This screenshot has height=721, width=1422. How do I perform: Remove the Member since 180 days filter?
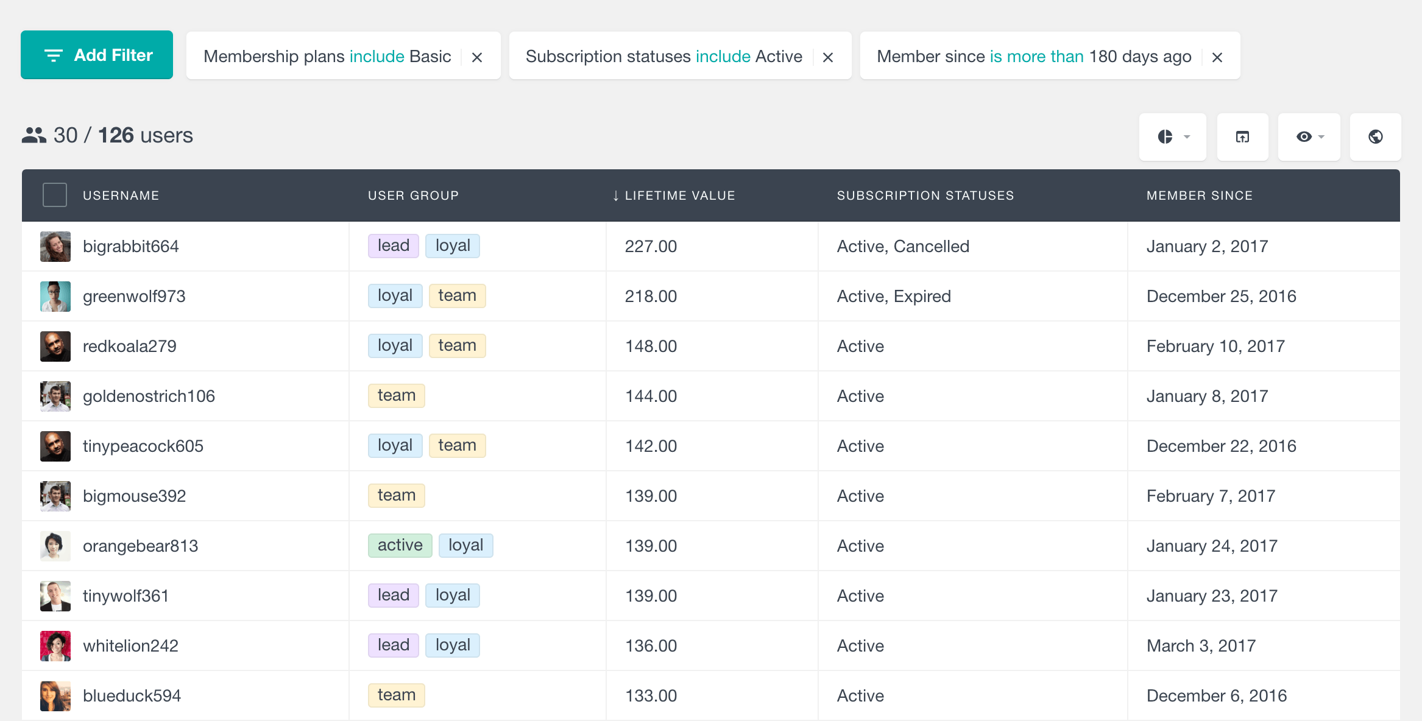pos(1219,56)
